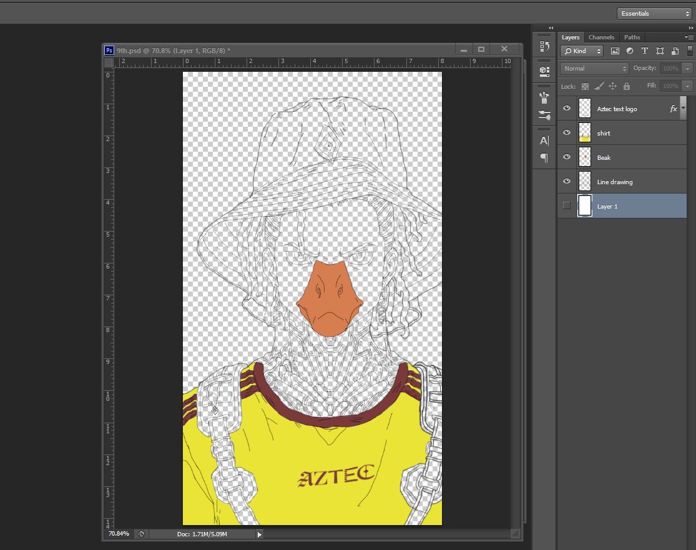The width and height of the screenshot is (696, 550).
Task: Switch to the Layers tab
Action: pos(571,37)
